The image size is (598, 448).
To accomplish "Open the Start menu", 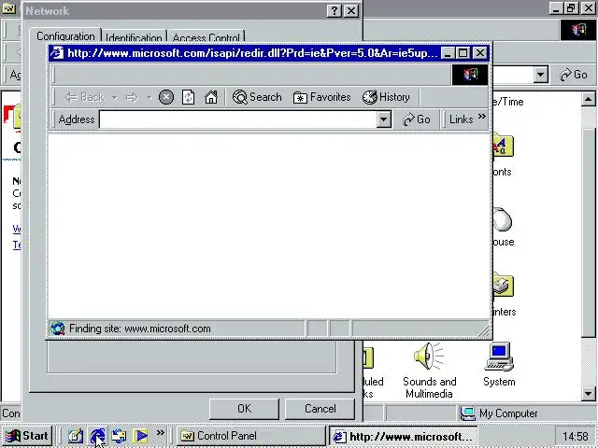I will (x=27, y=436).
